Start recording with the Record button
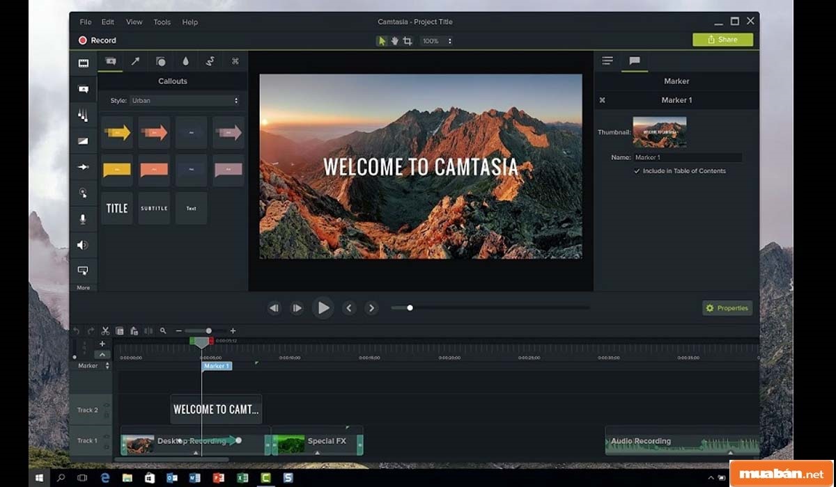 point(98,40)
